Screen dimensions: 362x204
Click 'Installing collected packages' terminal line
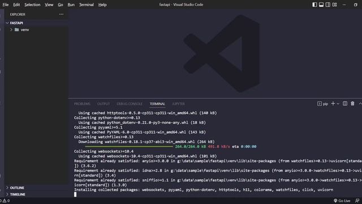204,190
